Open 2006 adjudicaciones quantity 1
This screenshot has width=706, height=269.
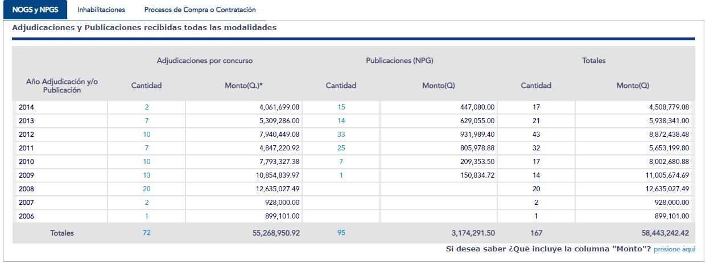pos(147,216)
